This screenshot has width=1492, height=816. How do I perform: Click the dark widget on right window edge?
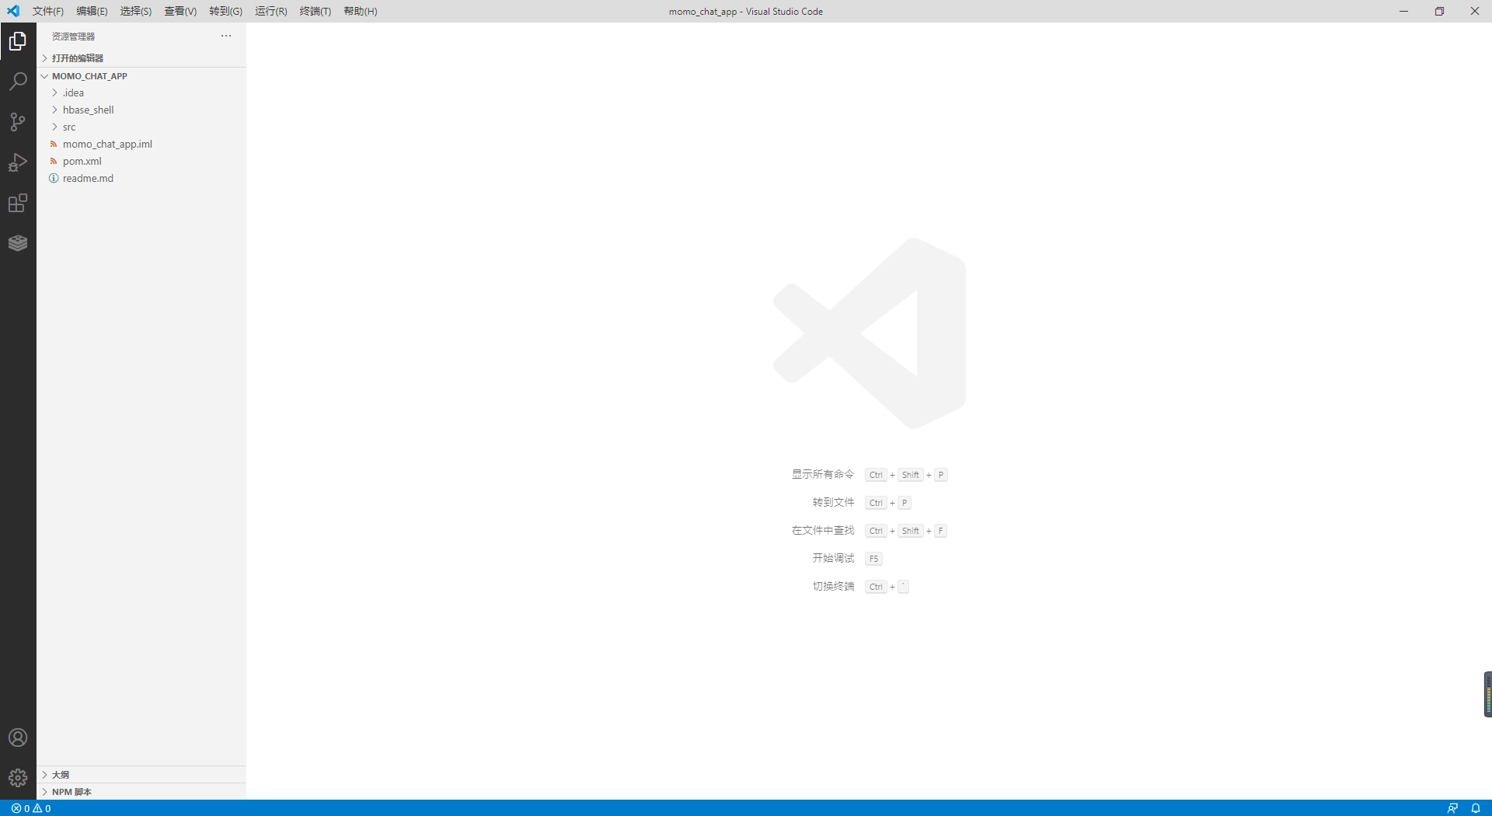[1487, 694]
